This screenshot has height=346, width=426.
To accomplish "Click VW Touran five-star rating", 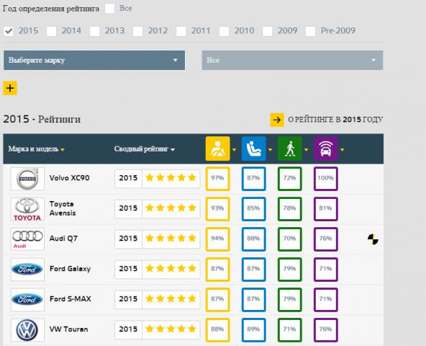I will point(171,329).
